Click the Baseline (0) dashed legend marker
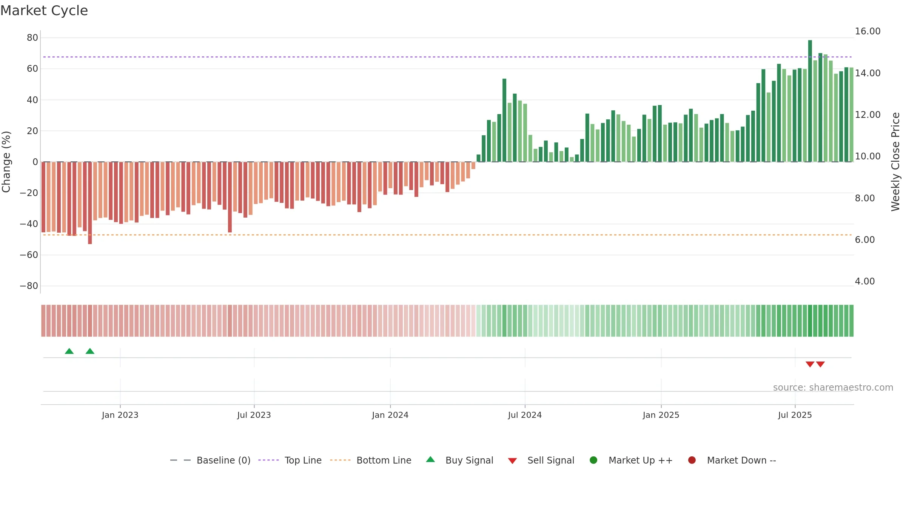The width and height of the screenshot is (906, 510). click(x=180, y=460)
